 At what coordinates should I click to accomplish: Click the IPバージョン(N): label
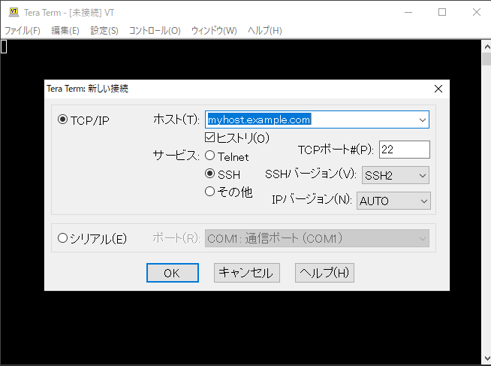click(x=312, y=199)
